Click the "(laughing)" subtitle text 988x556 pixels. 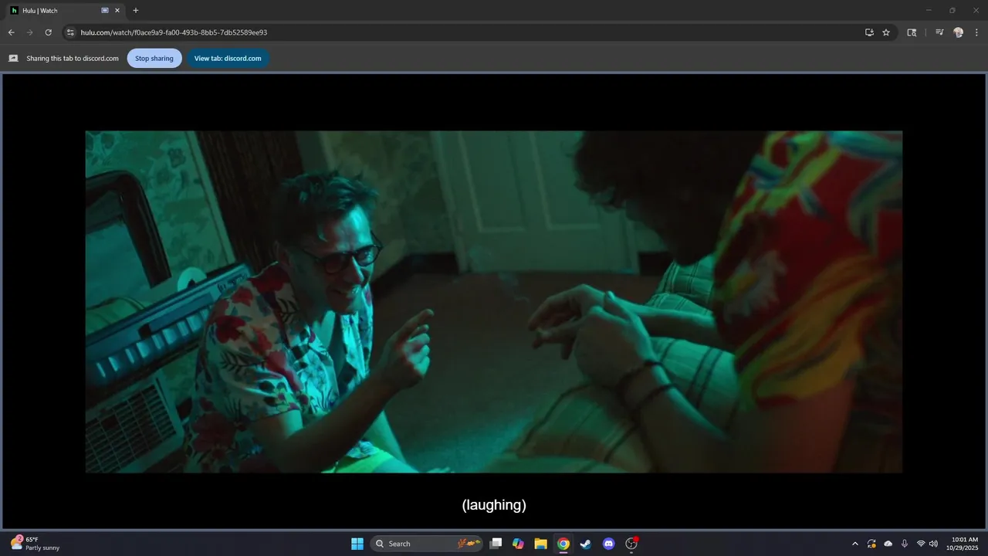[494, 505]
